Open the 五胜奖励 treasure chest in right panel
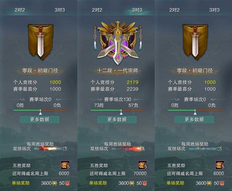This screenshot has width=232, height=191. [220, 165]
